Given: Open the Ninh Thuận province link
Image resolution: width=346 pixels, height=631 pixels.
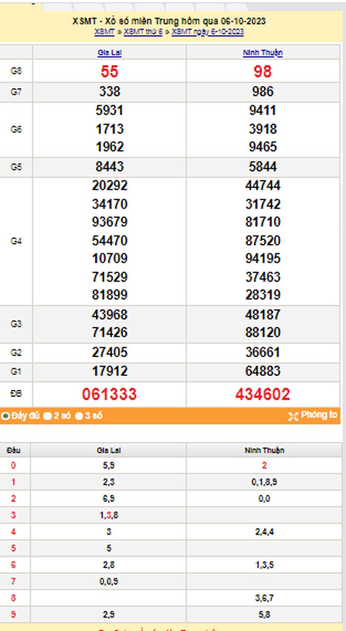Looking at the screenshot, I should (x=262, y=53).
